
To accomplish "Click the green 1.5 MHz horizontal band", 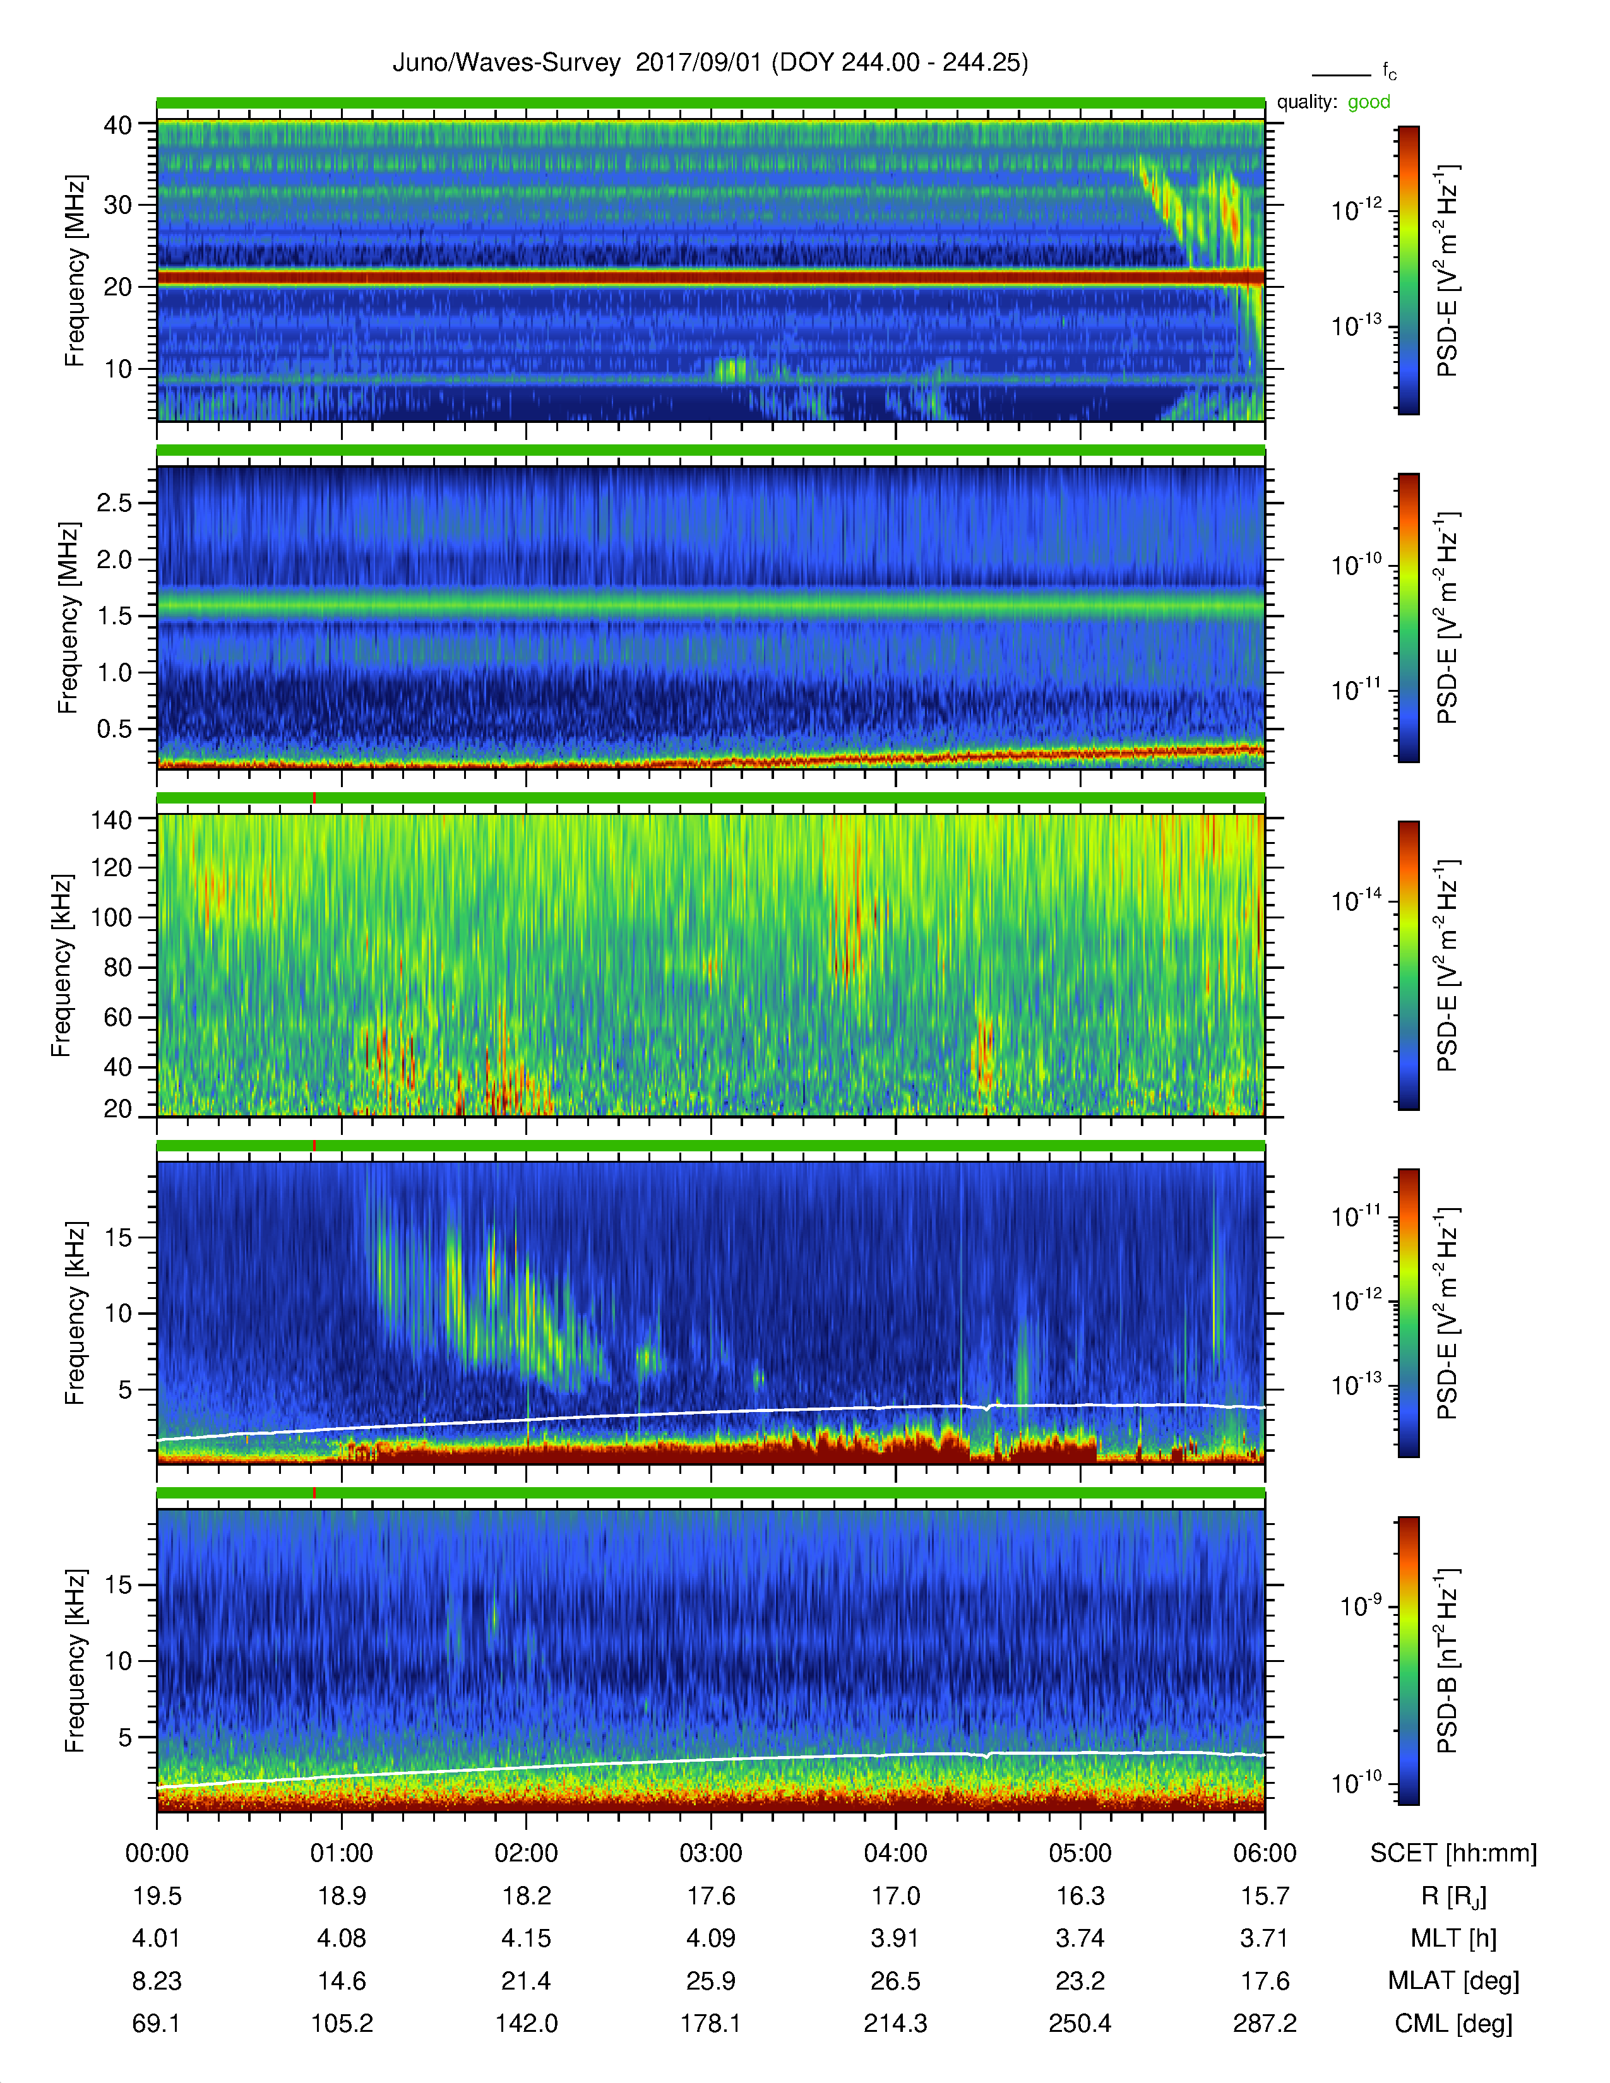I will click(710, 605).
